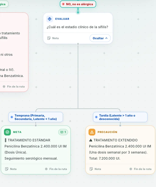
Task: Click the connector dot above META card
Action: 36,125
